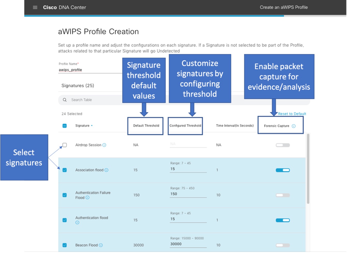Click info icon under Authentication flood
Screen dimensions: 347x253
coord(77,223)
